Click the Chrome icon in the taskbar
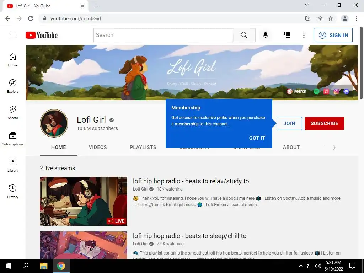 61,266
